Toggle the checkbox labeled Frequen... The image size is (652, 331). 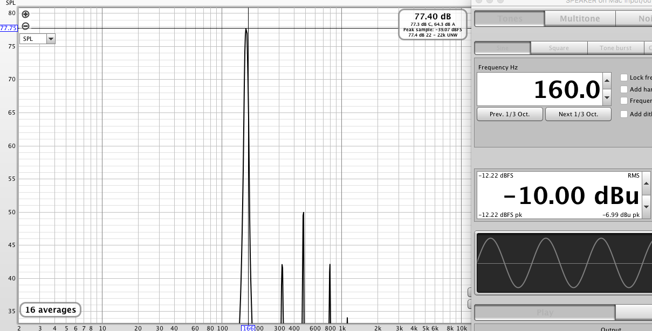[624, 101]
